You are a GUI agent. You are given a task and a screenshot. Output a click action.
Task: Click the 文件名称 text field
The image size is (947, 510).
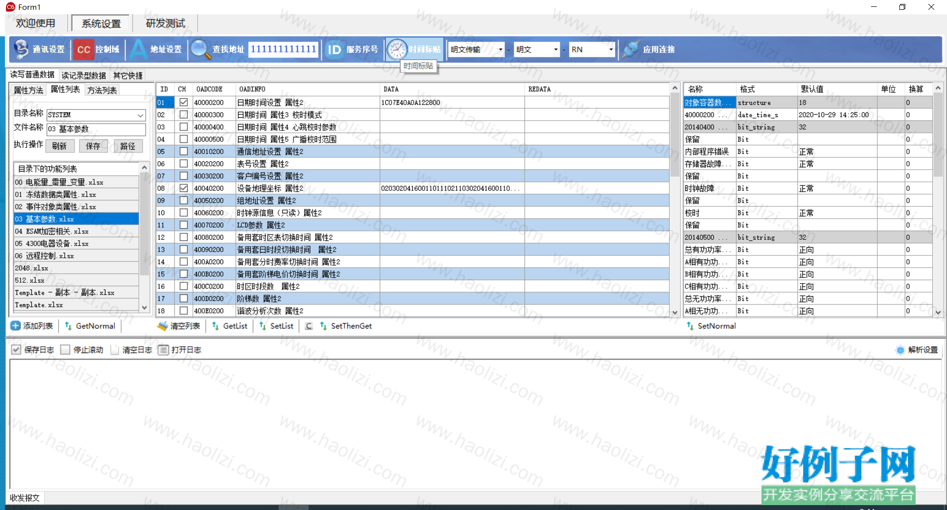(96, 129)
